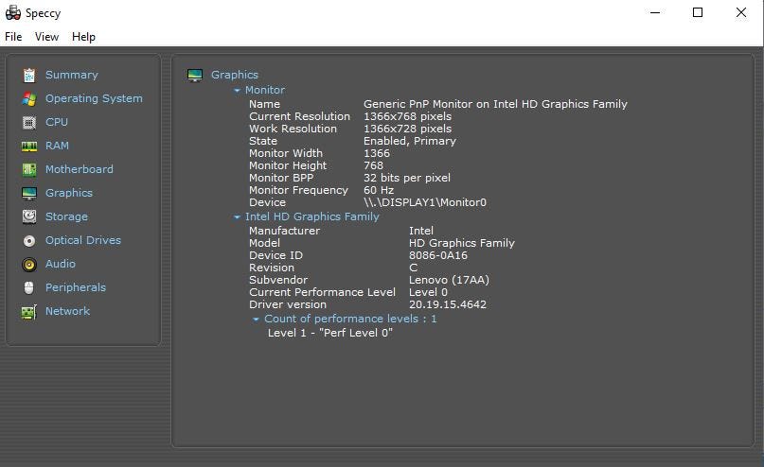The image size is (764, 467).
Task: Click the Device ID value 8086-0A16
Action: 438,255
